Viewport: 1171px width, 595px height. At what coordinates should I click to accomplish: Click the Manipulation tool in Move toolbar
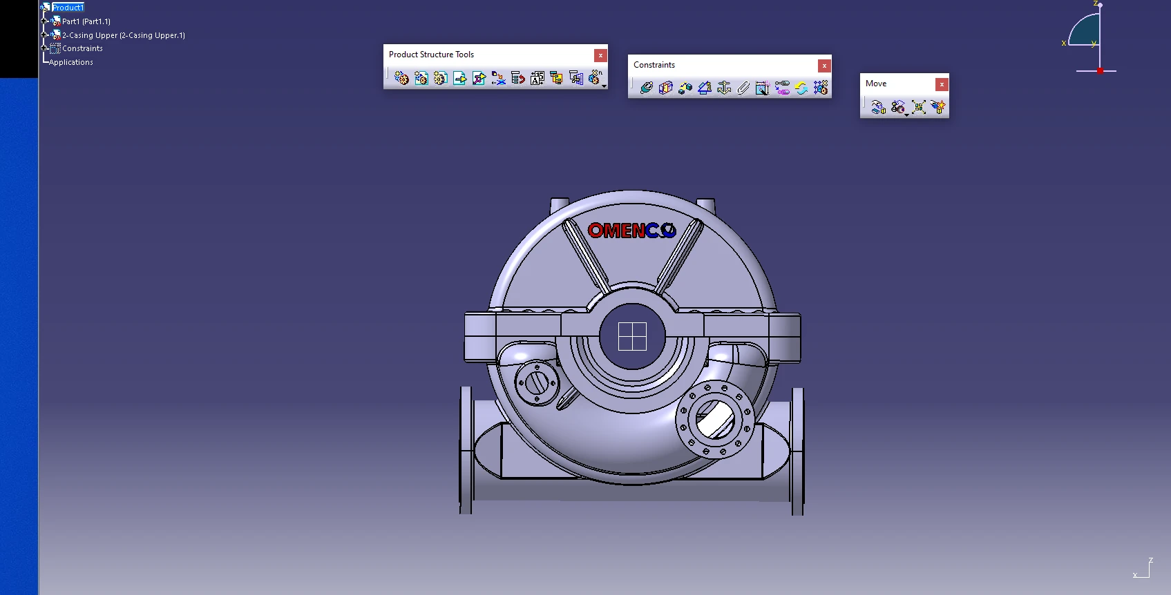click(878, 107)
